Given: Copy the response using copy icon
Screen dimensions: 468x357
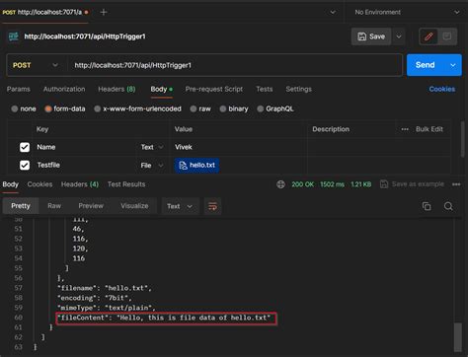Looking at the screenshot, I should point(427,206).
